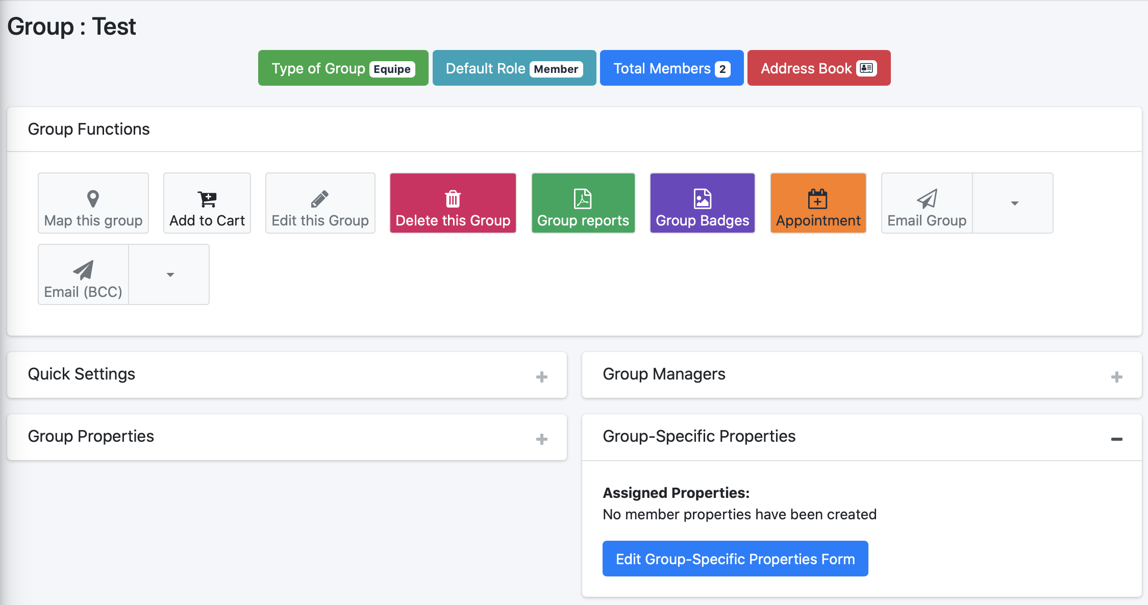This screenshot has height=605, width=1148.
Task: Expand the Group Properties panel
Action: coord(542,439)
